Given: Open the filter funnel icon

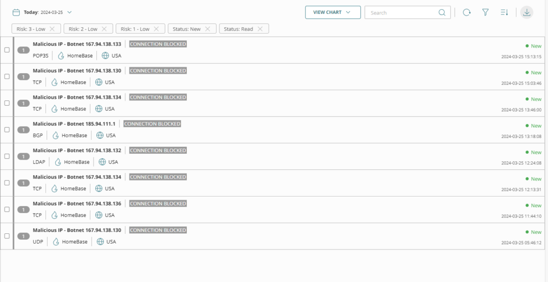Looking at the screenshot, I should (x=485, y=13).
